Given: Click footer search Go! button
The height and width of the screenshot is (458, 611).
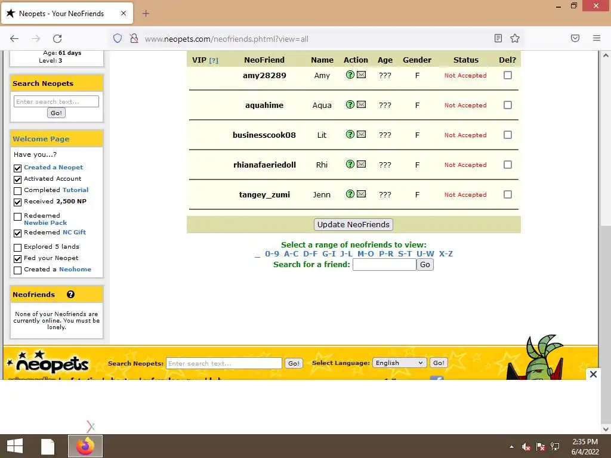Looking at the screenshot, I should click(x=294, y=363).
